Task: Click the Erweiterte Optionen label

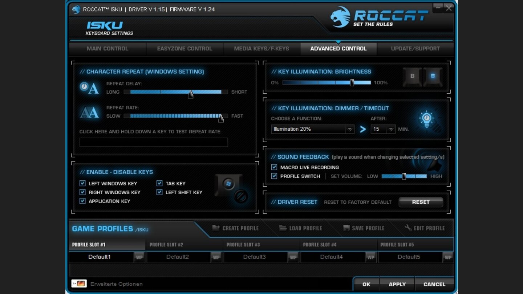Action: point(117,284)
